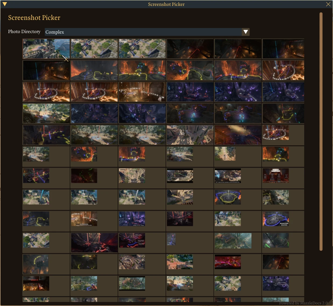
Task: Click the Complex directory field
Action: [x=143, y=32]
